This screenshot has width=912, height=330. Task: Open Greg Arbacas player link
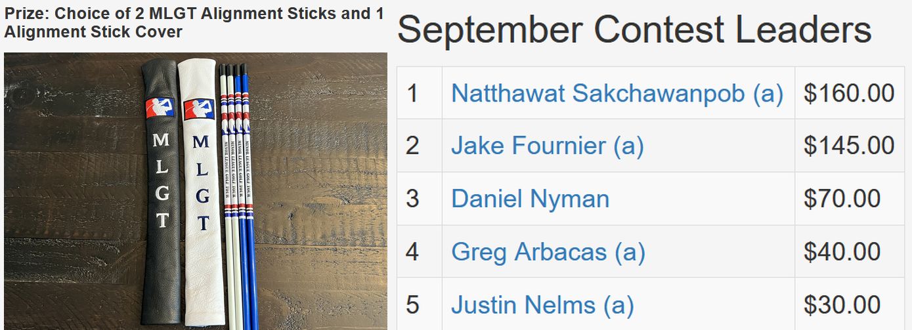tap(548, 252)
